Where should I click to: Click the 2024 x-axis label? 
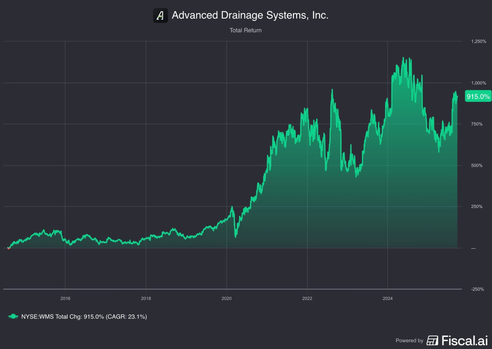point(388,298)
